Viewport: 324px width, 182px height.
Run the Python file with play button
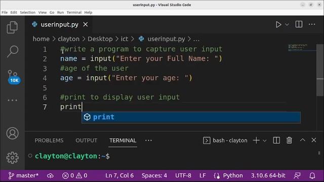tap(278, 25)
